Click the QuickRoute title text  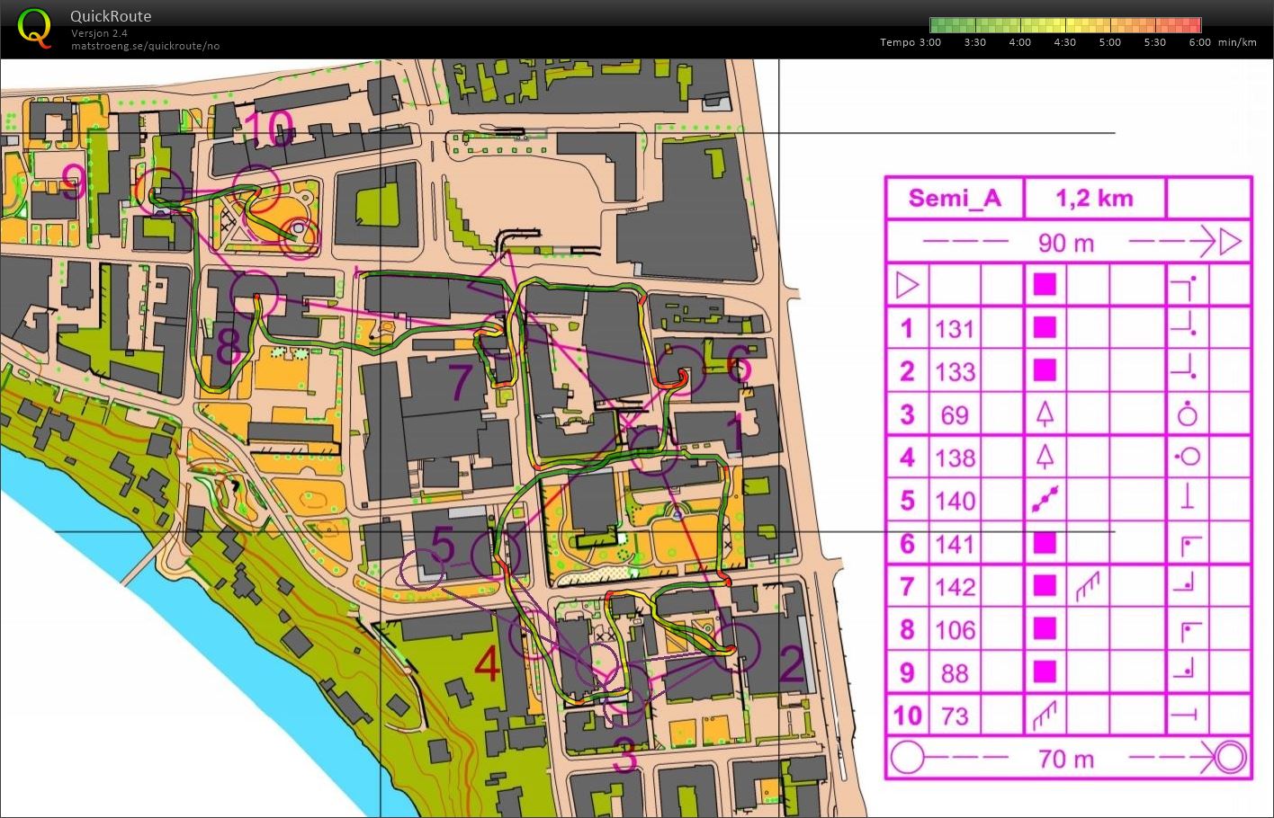click(111, 15)
